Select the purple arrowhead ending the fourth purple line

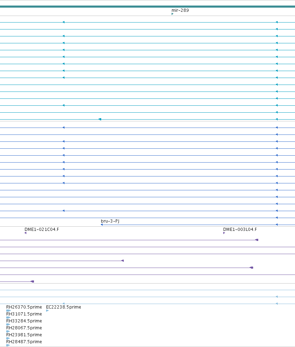(x=123, y=261)
